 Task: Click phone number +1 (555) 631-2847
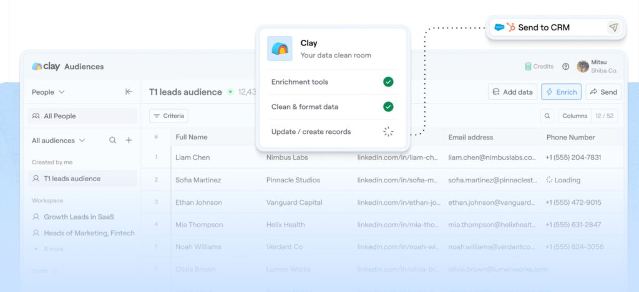click(573, 225)
